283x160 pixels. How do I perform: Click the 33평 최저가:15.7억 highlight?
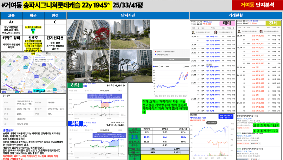(x=265, y=131)
